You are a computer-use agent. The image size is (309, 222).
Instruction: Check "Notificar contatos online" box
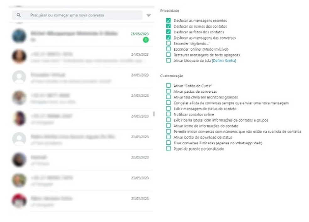click(x=169, y=114)
